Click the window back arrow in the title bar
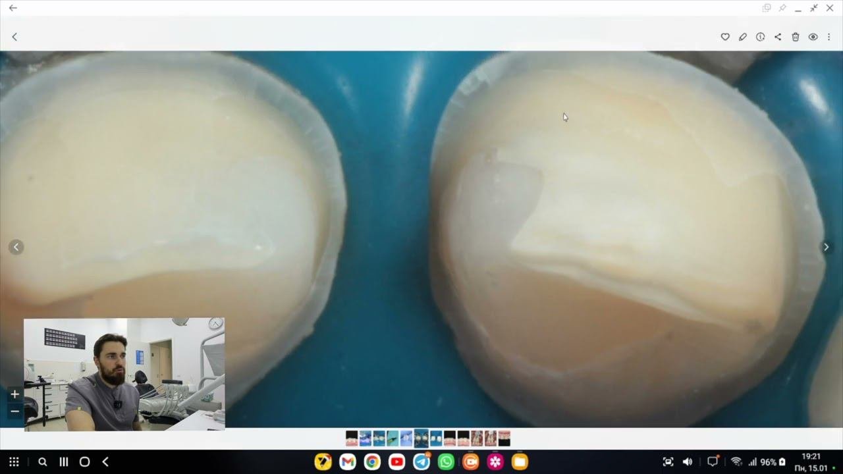 (x=13, y=8)
